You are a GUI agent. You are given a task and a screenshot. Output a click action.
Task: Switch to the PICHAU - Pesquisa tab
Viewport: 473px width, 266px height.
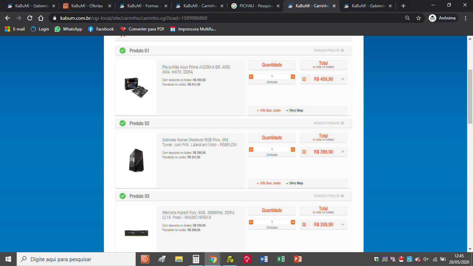coord(256,6)
